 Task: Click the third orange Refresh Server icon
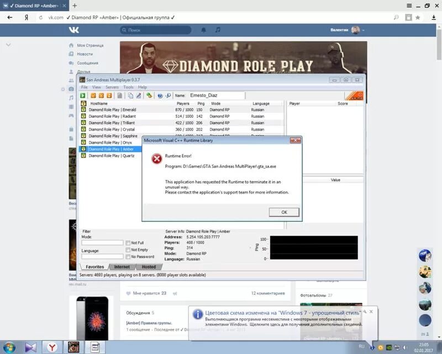(109, 96)
